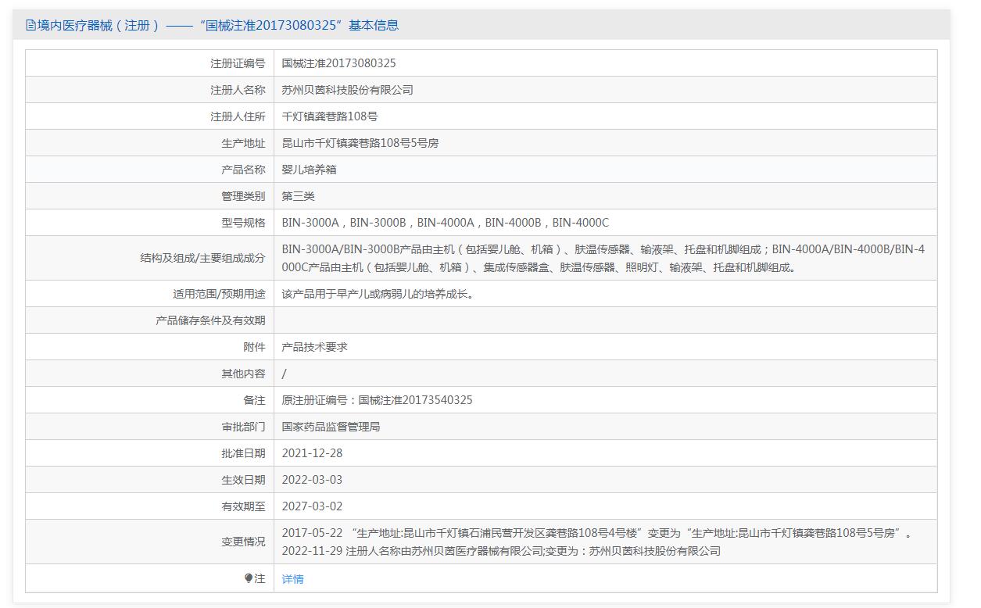
Task: Click the approval date 2021-12-28
Action: tap(312, 453)
